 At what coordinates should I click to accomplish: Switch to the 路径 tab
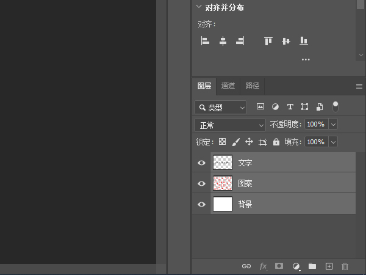point(252,86)
